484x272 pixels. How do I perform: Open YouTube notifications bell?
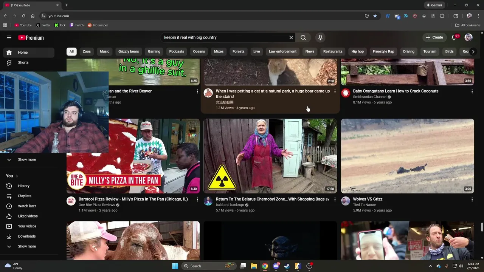pyautogui.click(x=455, y=37)
